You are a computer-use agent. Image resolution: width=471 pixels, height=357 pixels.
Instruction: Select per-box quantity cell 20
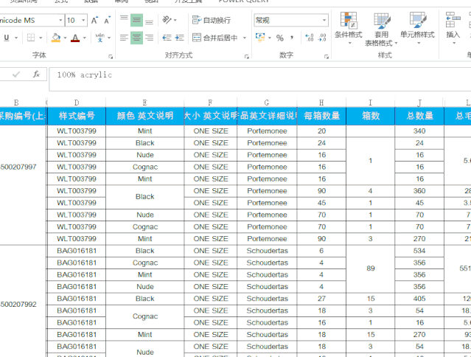pos(321,131)
